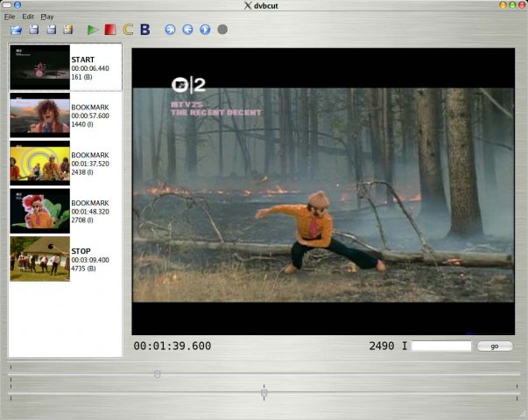528x420 pixels.
Task: Select the BOOKMARK entry at 00:00:57.600
Action: click(x=66, y=115)
